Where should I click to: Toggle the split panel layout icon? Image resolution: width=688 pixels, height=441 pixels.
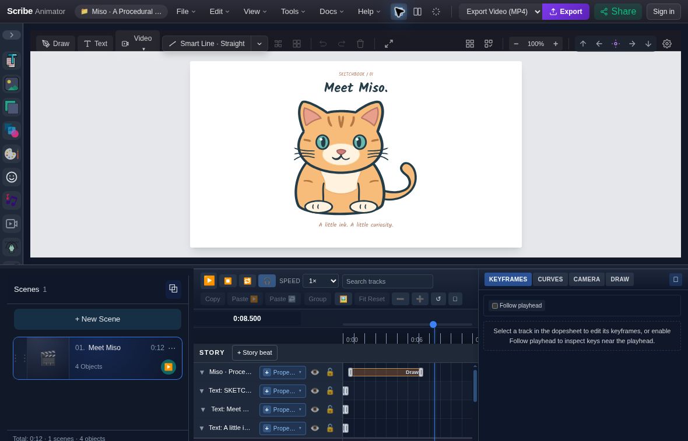click(417, 12)
